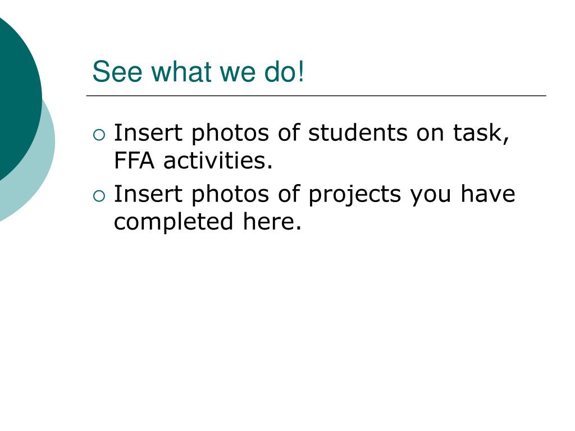
Task: Click the second hollow bullet marker
Action: (99, 196)
